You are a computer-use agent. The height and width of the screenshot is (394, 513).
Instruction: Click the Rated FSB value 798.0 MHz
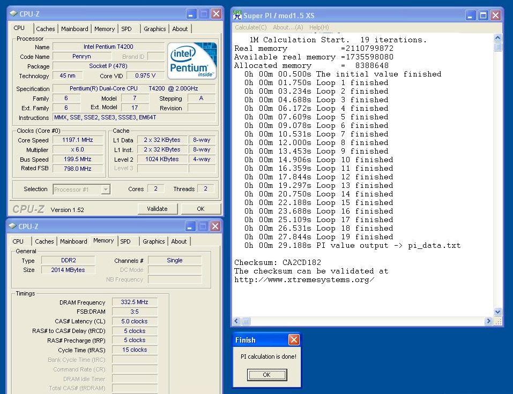tap(78, 169)
